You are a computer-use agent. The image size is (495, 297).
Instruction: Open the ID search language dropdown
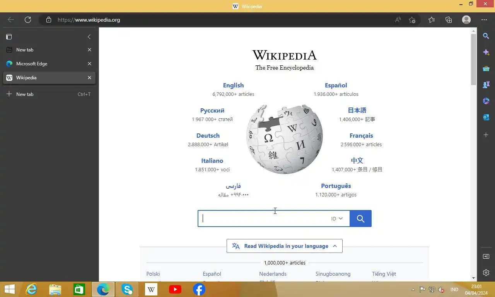(x=337, y=218)
